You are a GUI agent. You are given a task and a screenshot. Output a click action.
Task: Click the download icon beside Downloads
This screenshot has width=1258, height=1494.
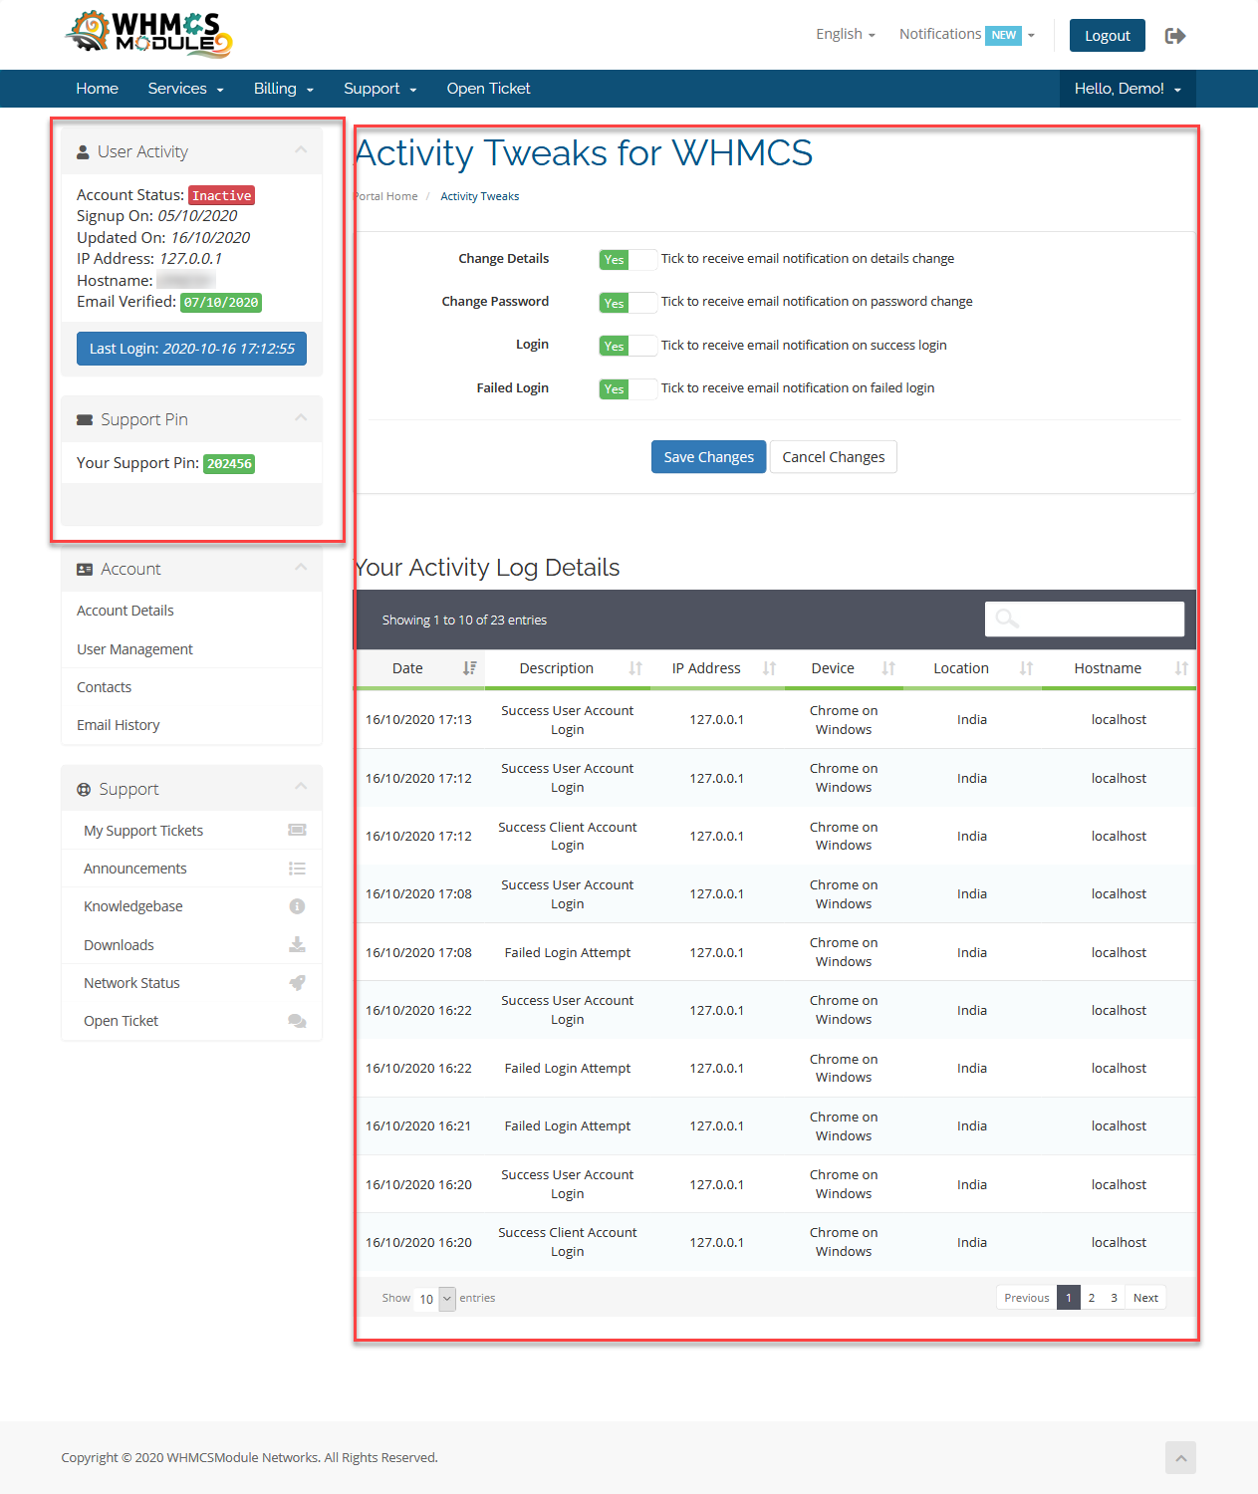pos(297,944)
